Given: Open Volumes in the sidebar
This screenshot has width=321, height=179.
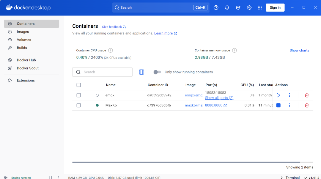Looking at the screenshot, I should (32, 40).
